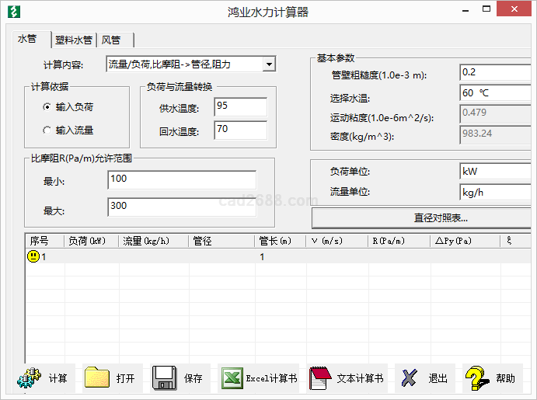The width and height of the screenshot is (537, 400).
Task: Click the 供水温度 input field
Action: tap(240, 106)
